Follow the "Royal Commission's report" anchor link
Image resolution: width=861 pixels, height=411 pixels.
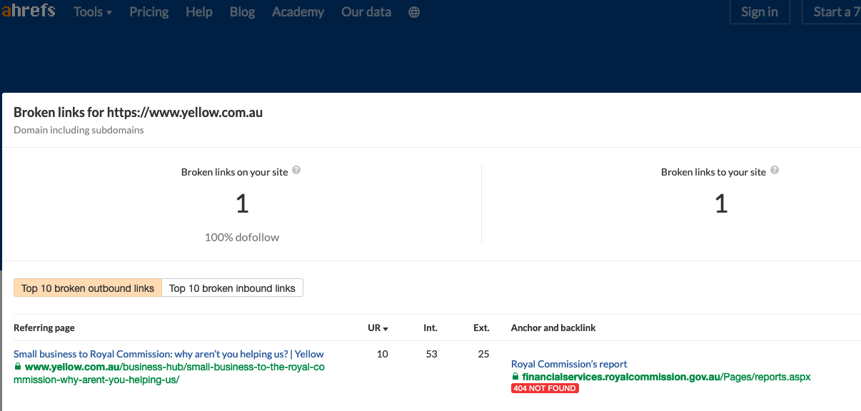(x=569, y=364)
